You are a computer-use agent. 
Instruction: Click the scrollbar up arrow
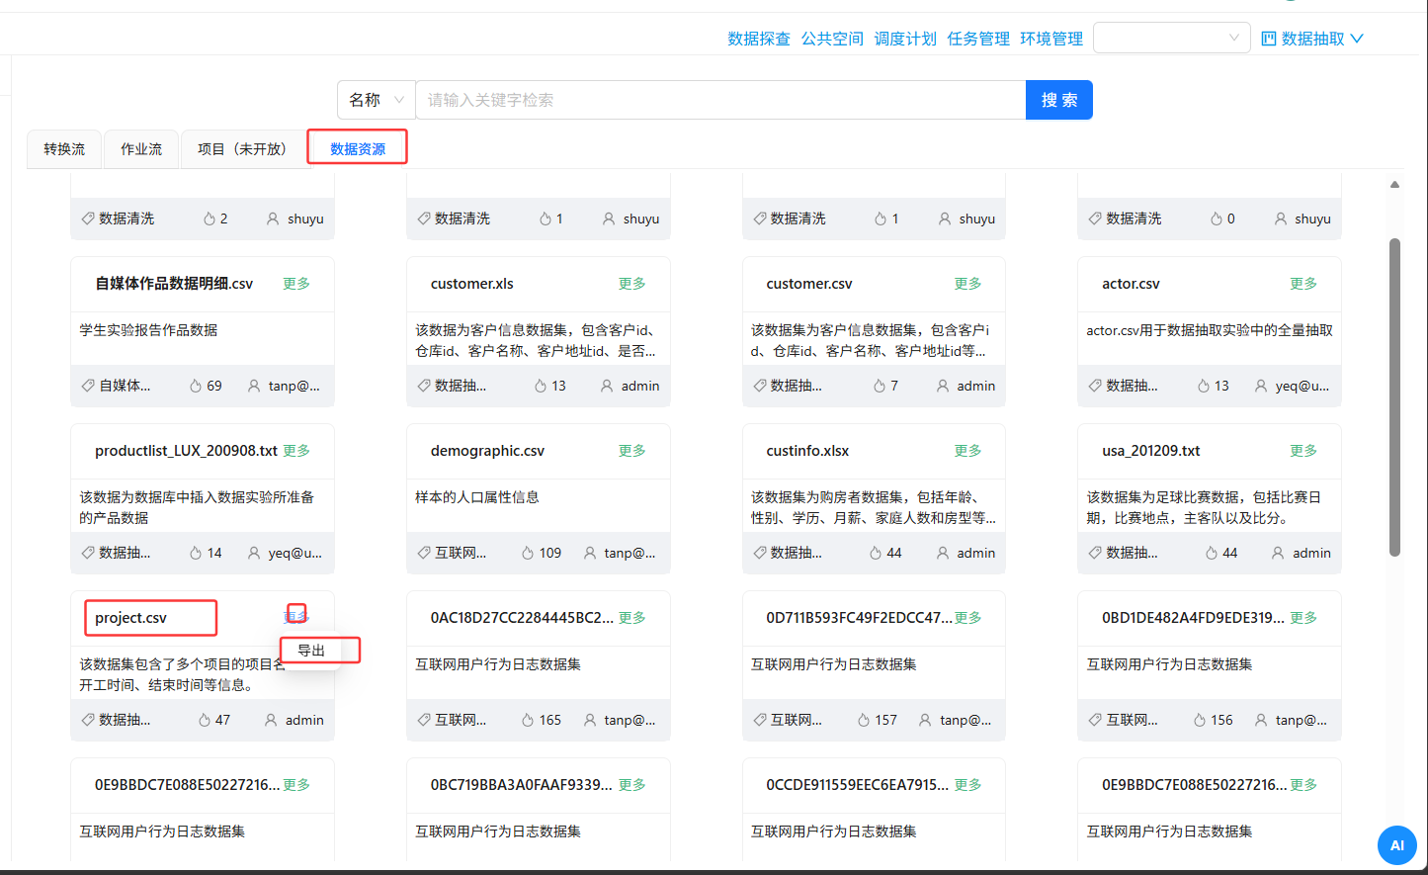(x=1394, y=185)
